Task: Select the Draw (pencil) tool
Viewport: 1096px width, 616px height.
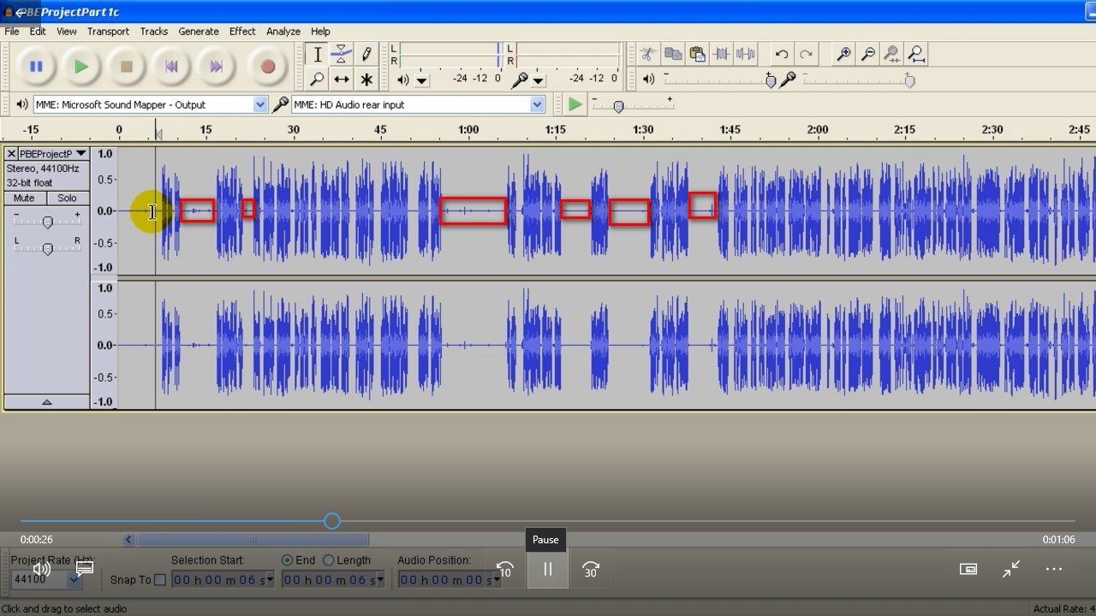Action: point(366,55)
